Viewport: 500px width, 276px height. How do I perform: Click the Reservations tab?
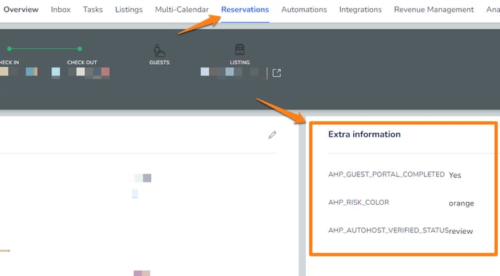245,9
